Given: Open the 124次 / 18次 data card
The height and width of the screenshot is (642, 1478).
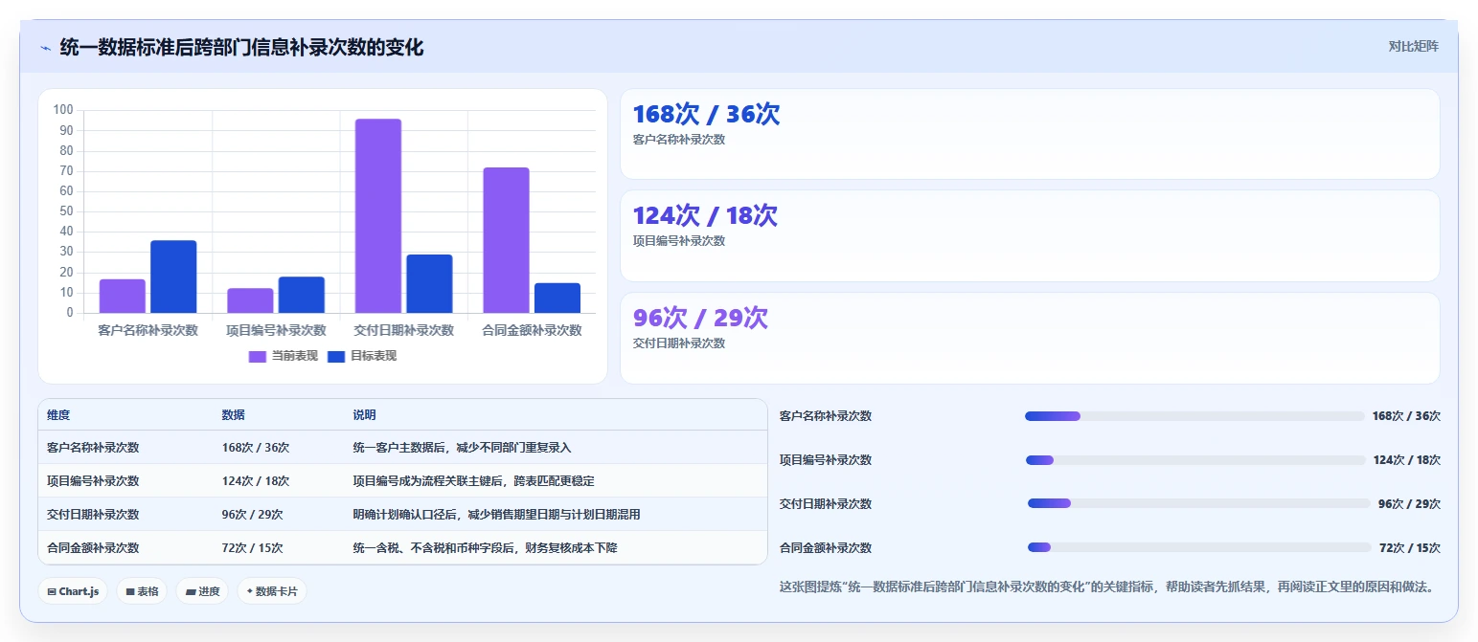Looking at the screenshot, I should point(1030,235).
